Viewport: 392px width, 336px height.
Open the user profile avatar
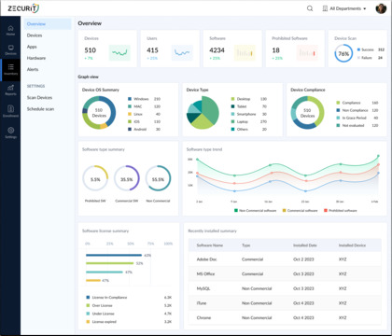coord(381,8)
